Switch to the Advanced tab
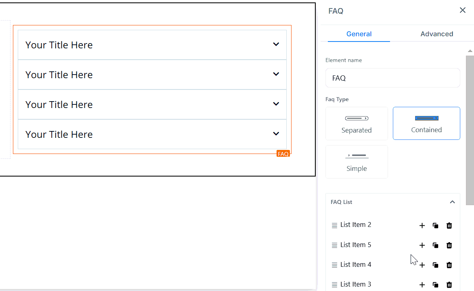 tap(436, 34)
